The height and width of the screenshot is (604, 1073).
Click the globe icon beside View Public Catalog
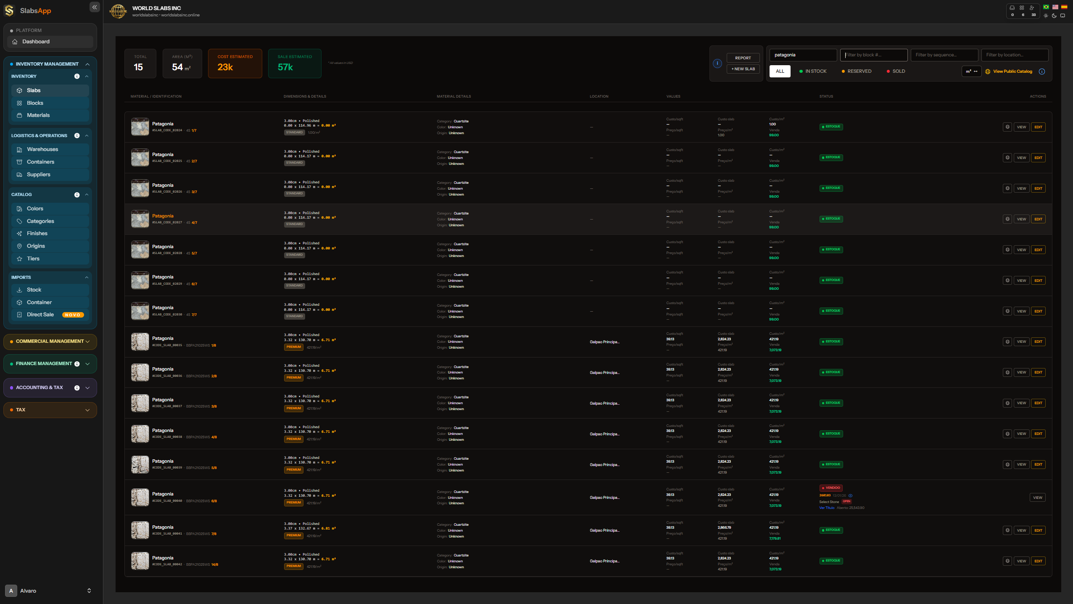coord(987,72)
